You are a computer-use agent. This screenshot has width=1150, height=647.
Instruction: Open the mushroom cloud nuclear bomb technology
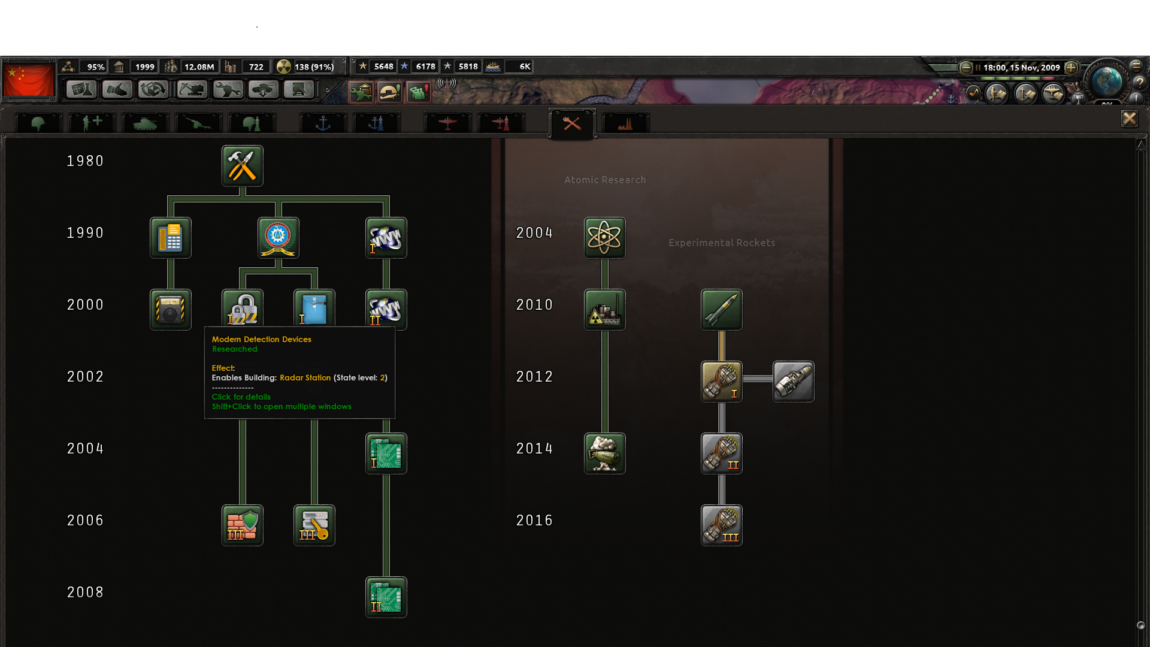604,453
